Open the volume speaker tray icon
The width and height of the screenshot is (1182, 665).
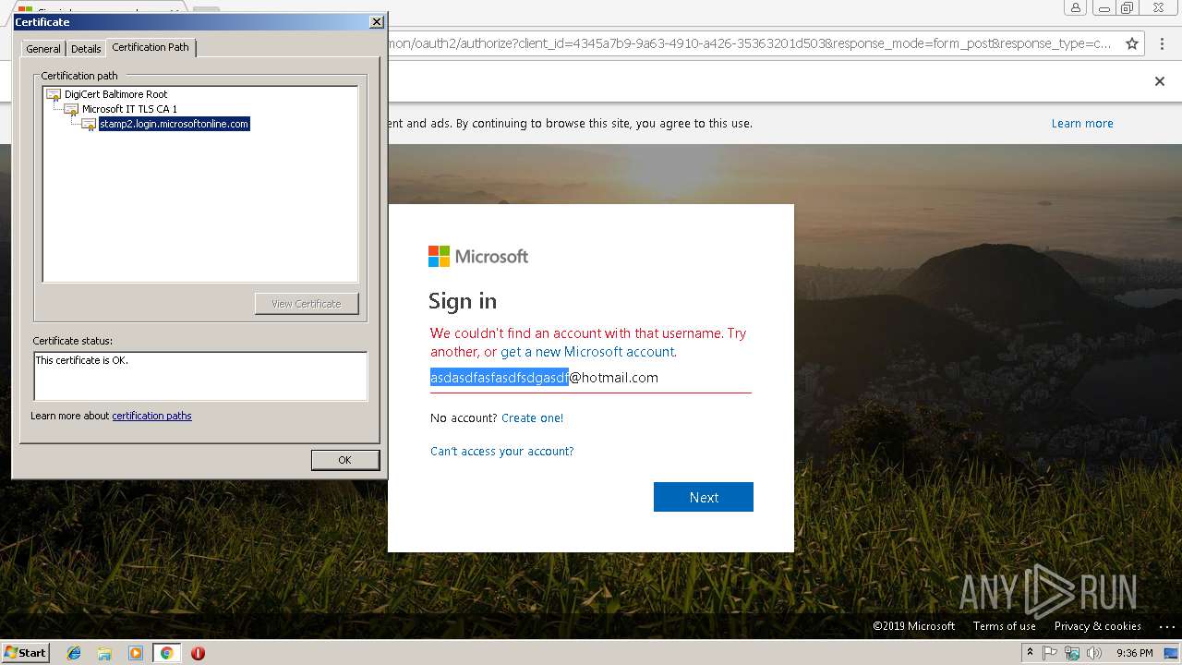(x=1094, y=653)
